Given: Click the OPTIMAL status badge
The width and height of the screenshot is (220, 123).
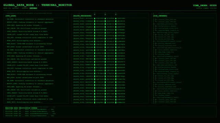Looking at the screenshot, I should click(x=33, y=8).
